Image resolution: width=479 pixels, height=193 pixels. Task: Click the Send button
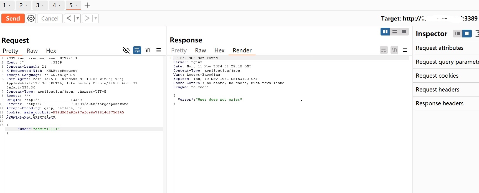pyautogui.click(x=13, y=19)
